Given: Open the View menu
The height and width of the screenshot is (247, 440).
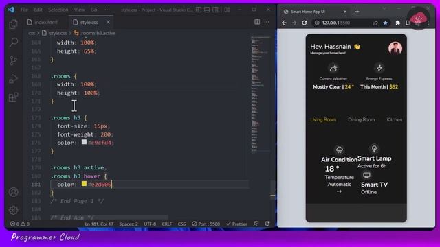Looking at the screenshot, I should [80, 10].
